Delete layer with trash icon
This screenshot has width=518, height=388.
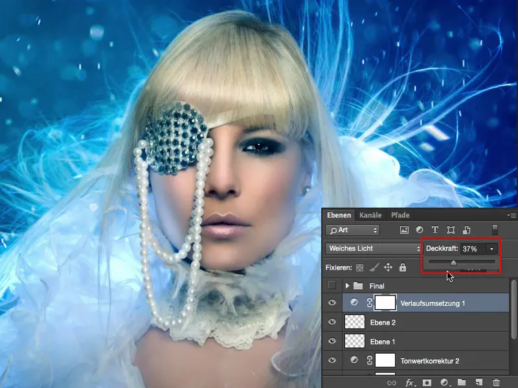click(x=496, y=383)
